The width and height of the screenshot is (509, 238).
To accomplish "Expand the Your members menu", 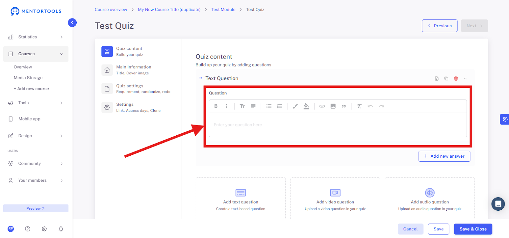I will tap(36, 180).
